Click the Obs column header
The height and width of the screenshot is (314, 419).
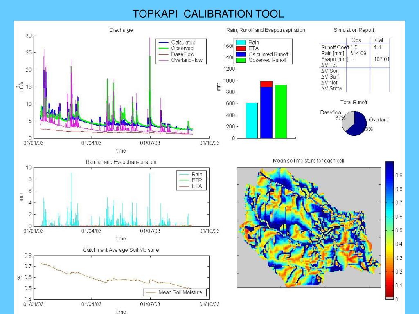pos(356,40)
